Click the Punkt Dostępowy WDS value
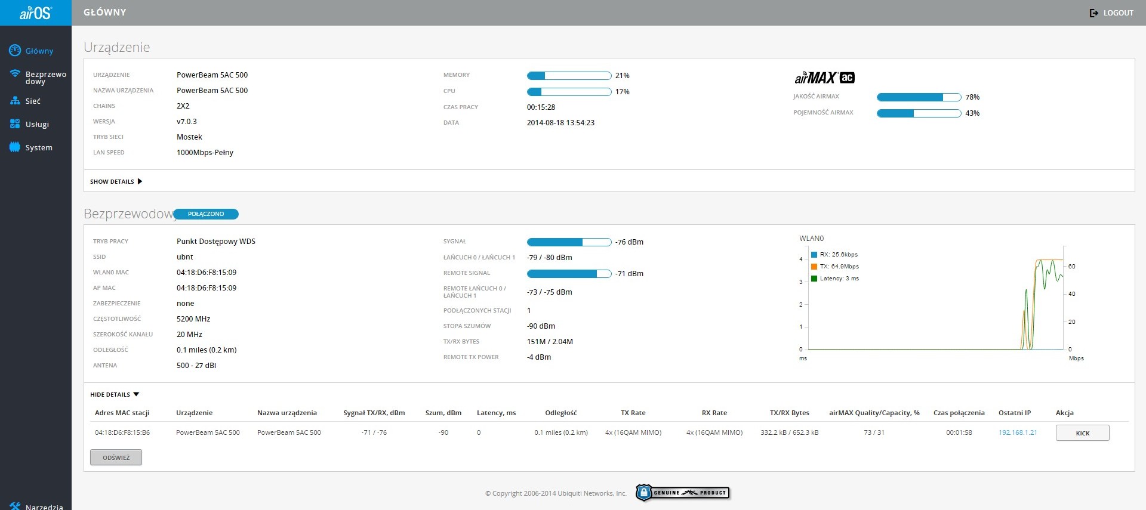The image size is (1146, 510). coord(216,242)
